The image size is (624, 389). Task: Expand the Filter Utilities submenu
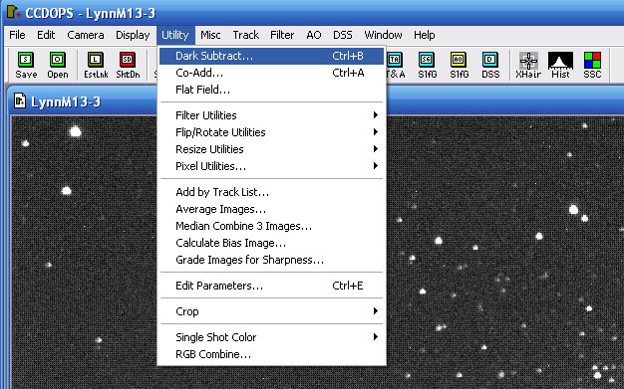[272, 115]
